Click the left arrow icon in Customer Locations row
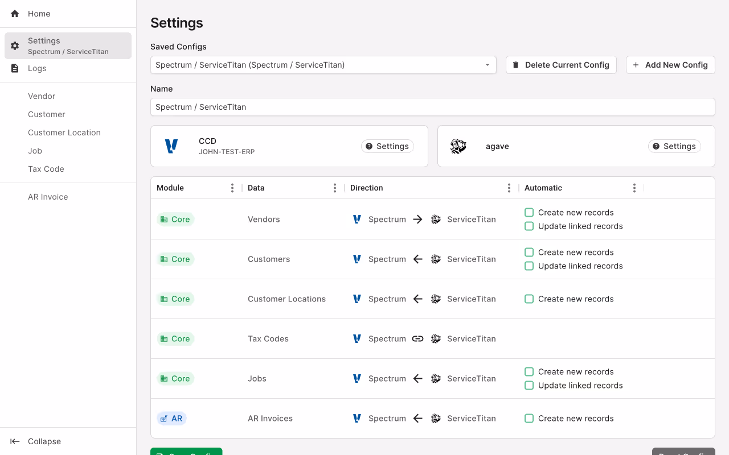 pyautogui.click(x=417, y=299)
